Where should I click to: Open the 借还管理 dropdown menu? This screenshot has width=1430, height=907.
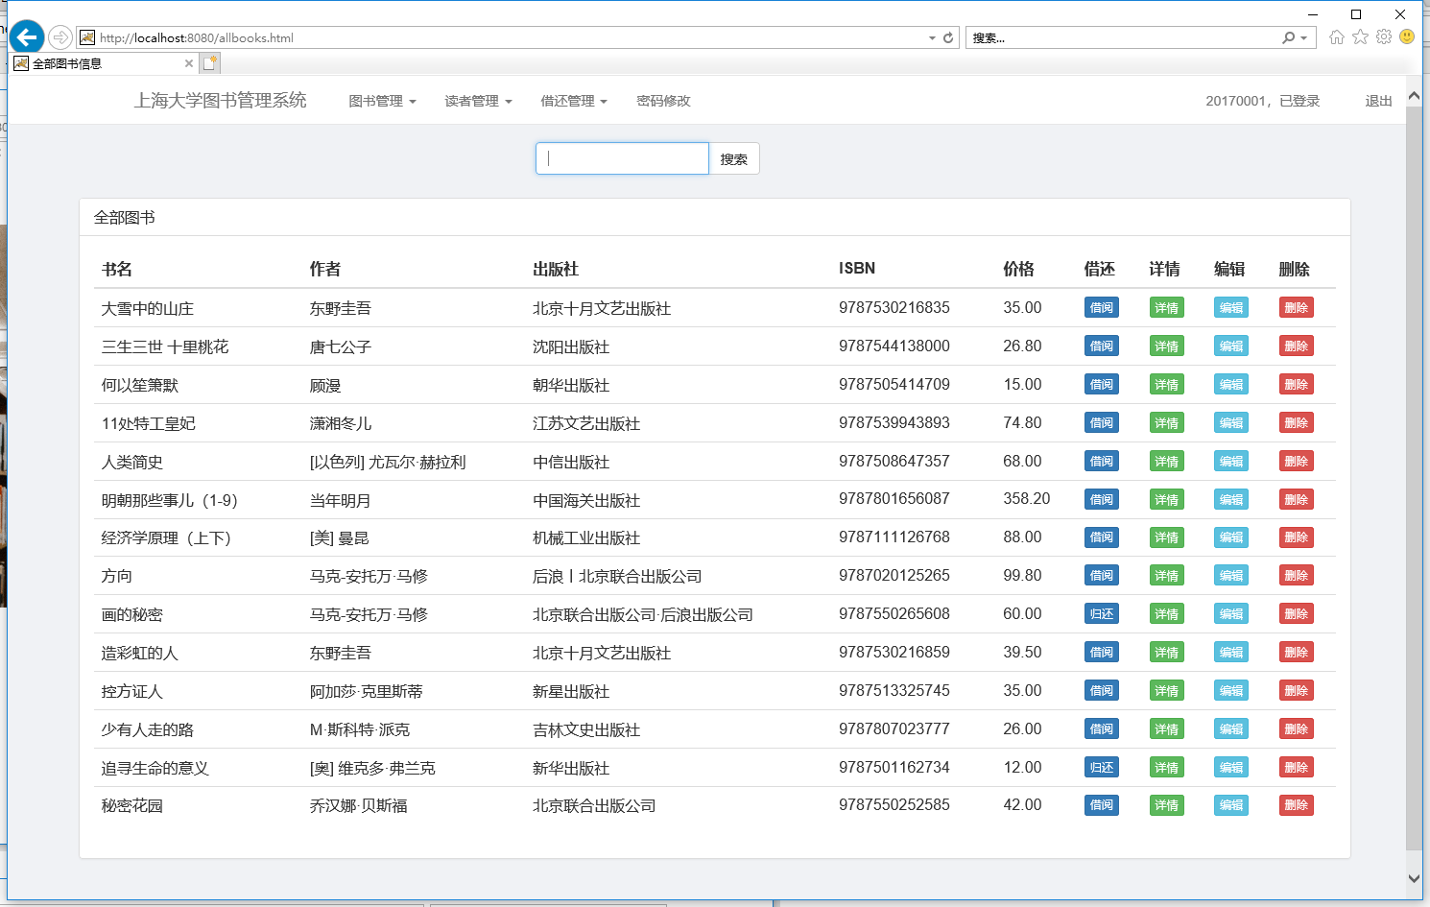[x=574, y=101]
